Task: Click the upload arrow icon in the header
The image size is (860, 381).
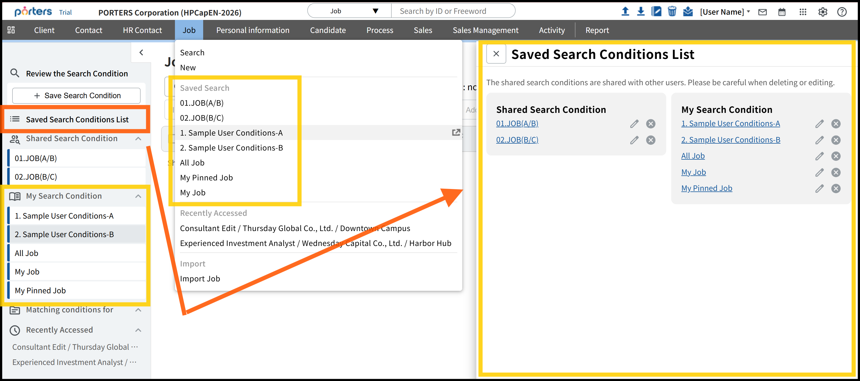Action: [625, 12]
